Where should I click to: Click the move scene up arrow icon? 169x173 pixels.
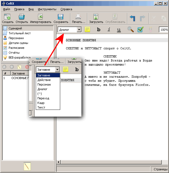[x=12, y=67]
